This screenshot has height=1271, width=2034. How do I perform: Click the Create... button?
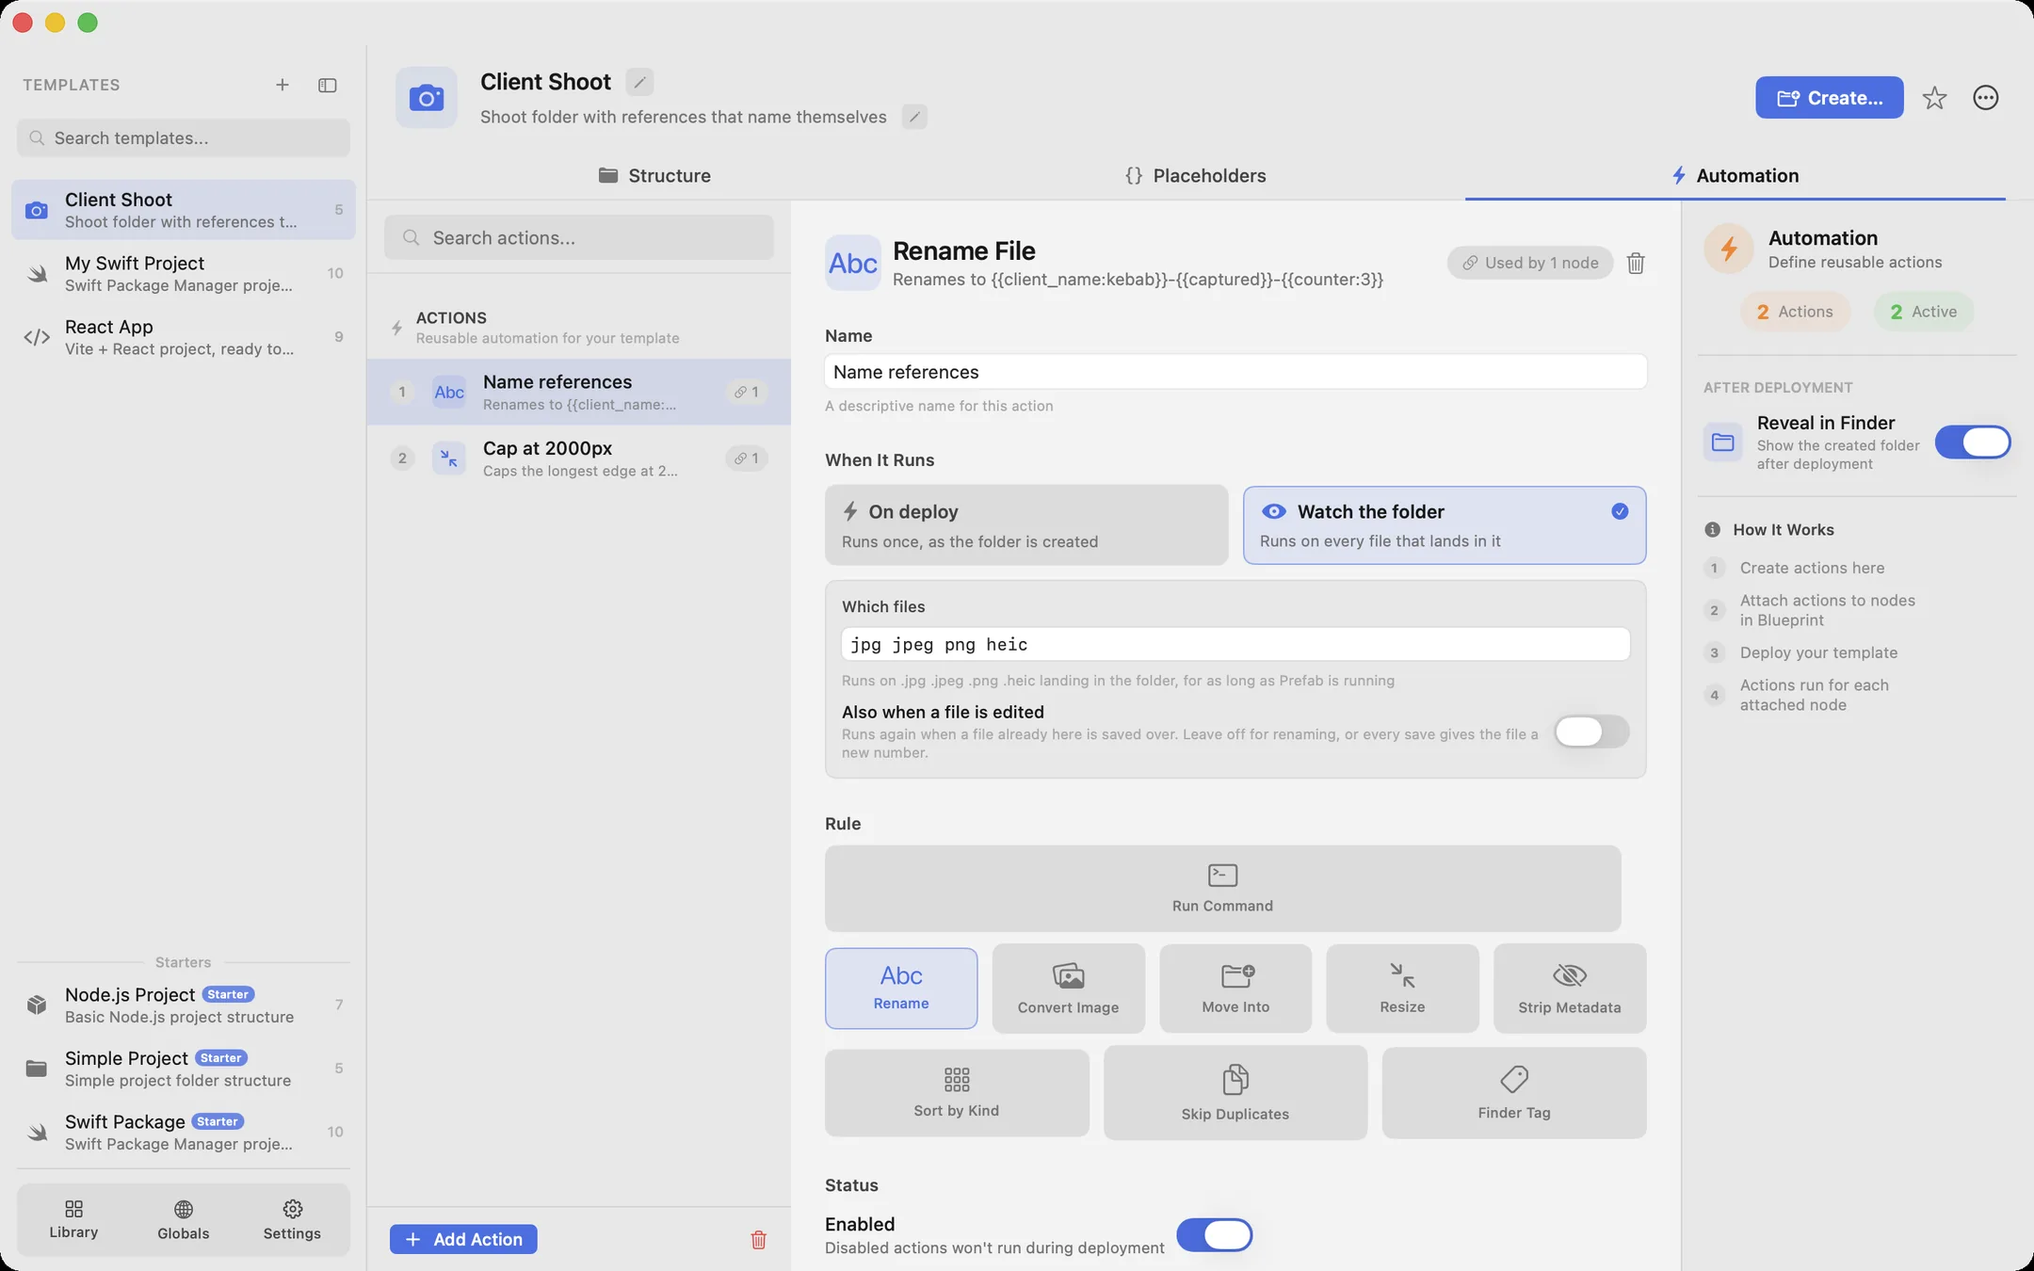click(1829, 98)
